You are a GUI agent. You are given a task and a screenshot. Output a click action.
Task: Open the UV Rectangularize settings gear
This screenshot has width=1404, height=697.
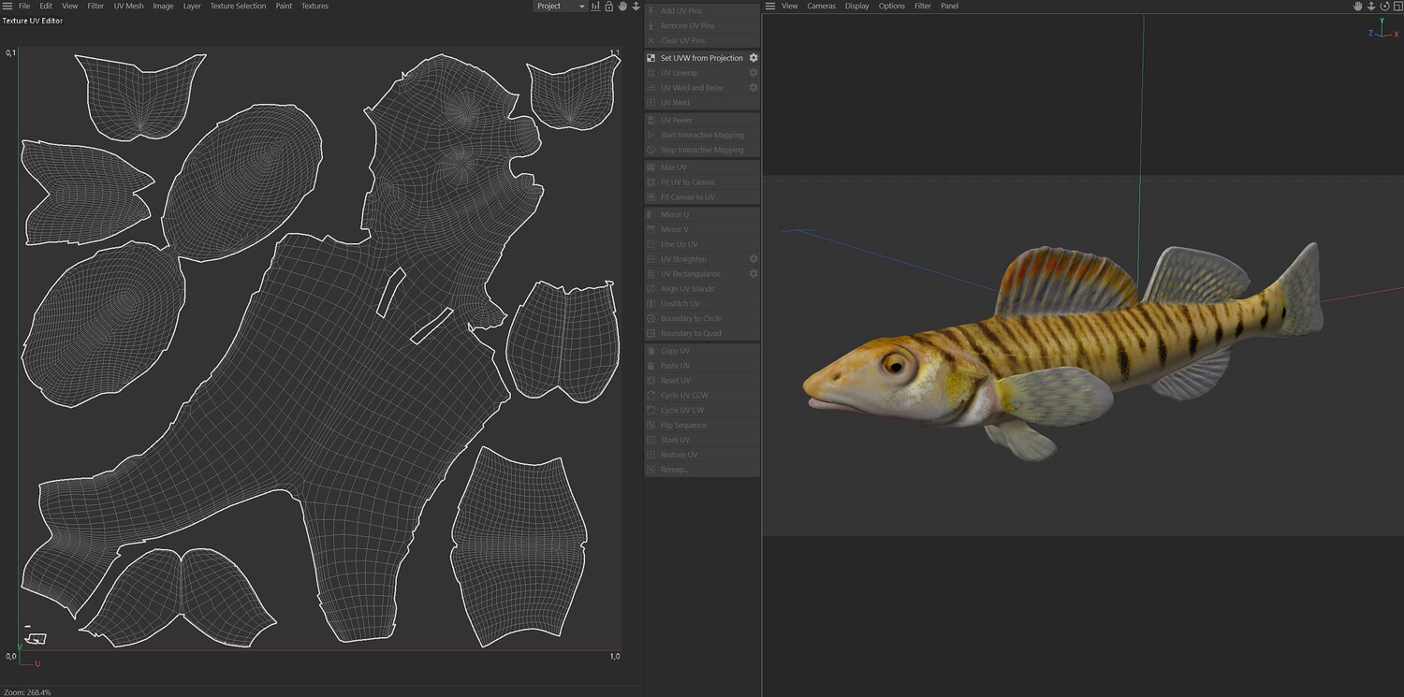point(753,274)
